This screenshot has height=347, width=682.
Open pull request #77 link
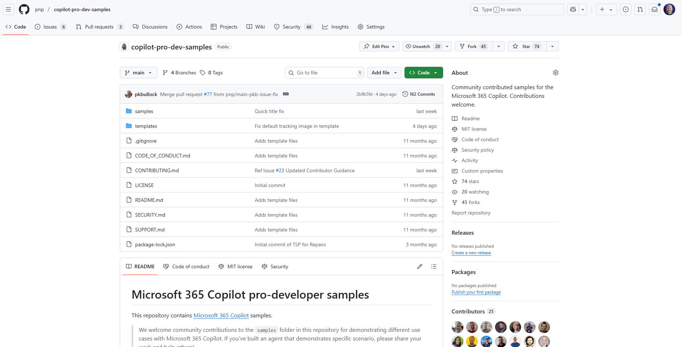tap(208, 94)
